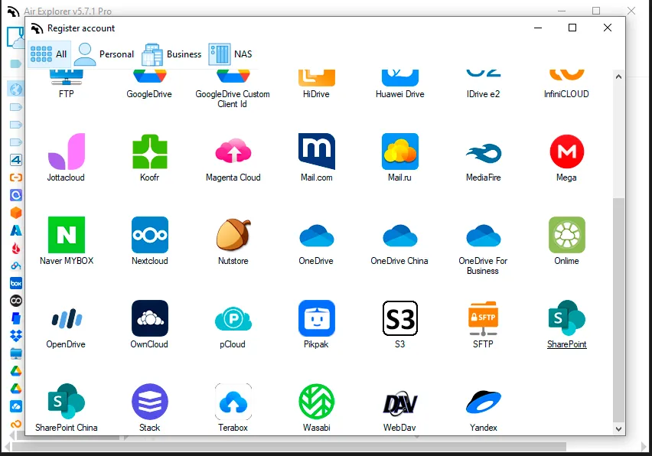652x456 pixels.
Task: Show All account types tab
Action: click(x=49, y=54)
